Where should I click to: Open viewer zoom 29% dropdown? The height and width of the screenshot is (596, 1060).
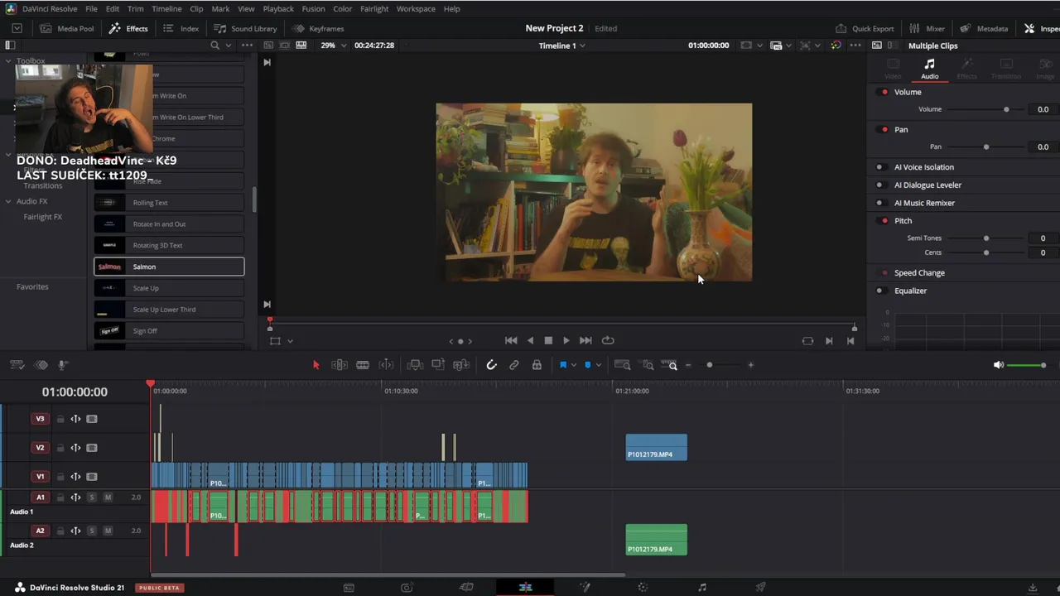(332, 46)
